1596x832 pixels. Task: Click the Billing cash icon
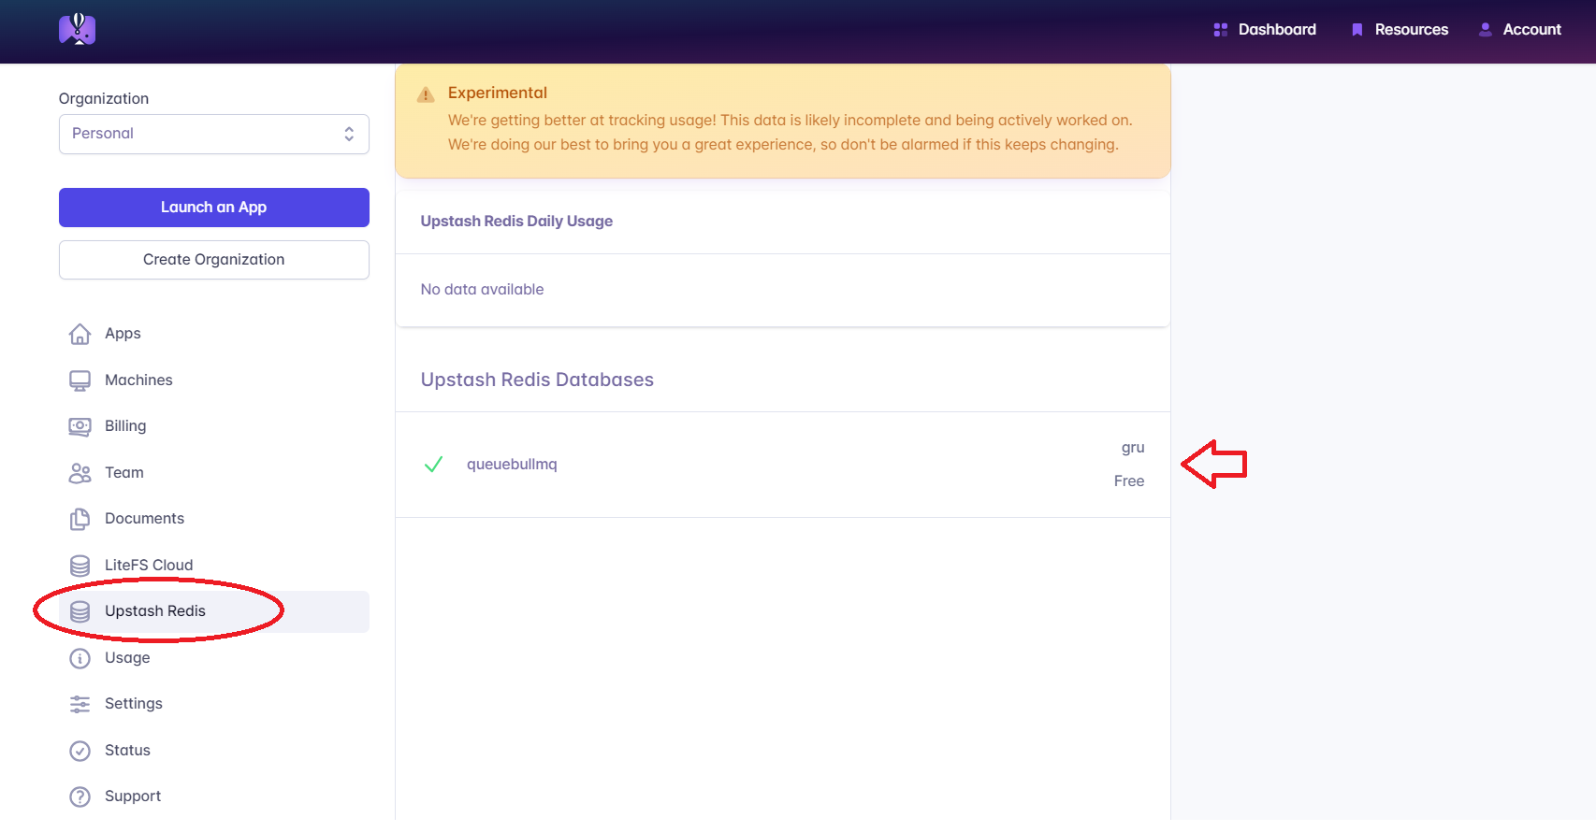pyautogui.click(x=80, y=426)
